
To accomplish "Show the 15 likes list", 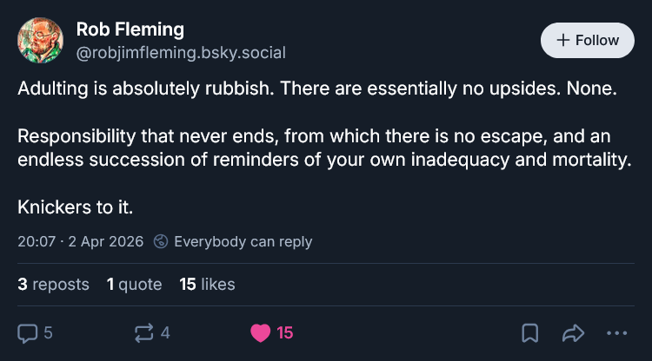I will point(207,284).
